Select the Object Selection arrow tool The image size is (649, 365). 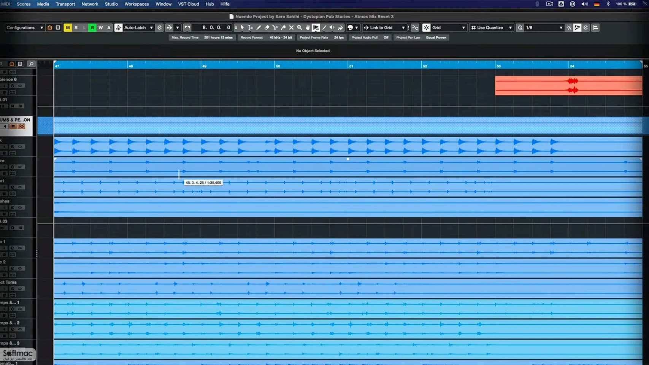pos(242,28)
